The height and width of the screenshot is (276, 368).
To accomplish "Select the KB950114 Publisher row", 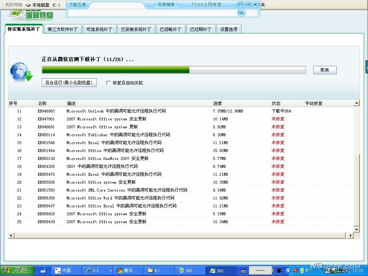I will click(x=181, y=135).
